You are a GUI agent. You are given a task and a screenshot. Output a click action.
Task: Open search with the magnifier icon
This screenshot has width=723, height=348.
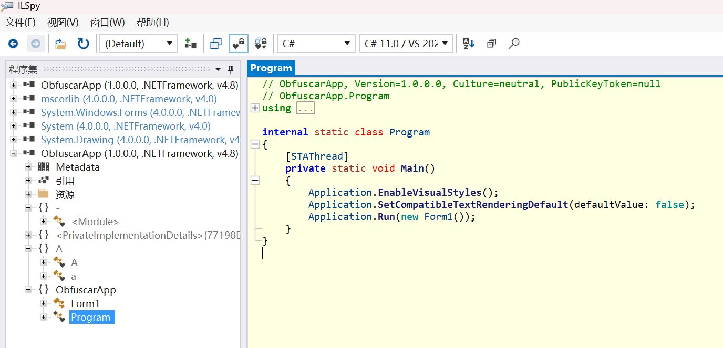pyautogui.click(x=514, y=44)
